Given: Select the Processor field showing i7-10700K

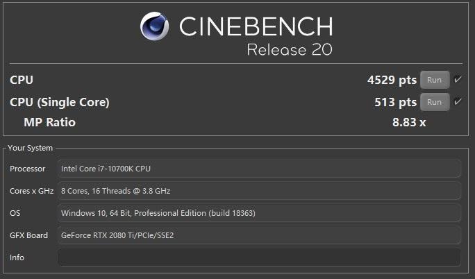Looking at the screenshot, I should click(259, 169).
